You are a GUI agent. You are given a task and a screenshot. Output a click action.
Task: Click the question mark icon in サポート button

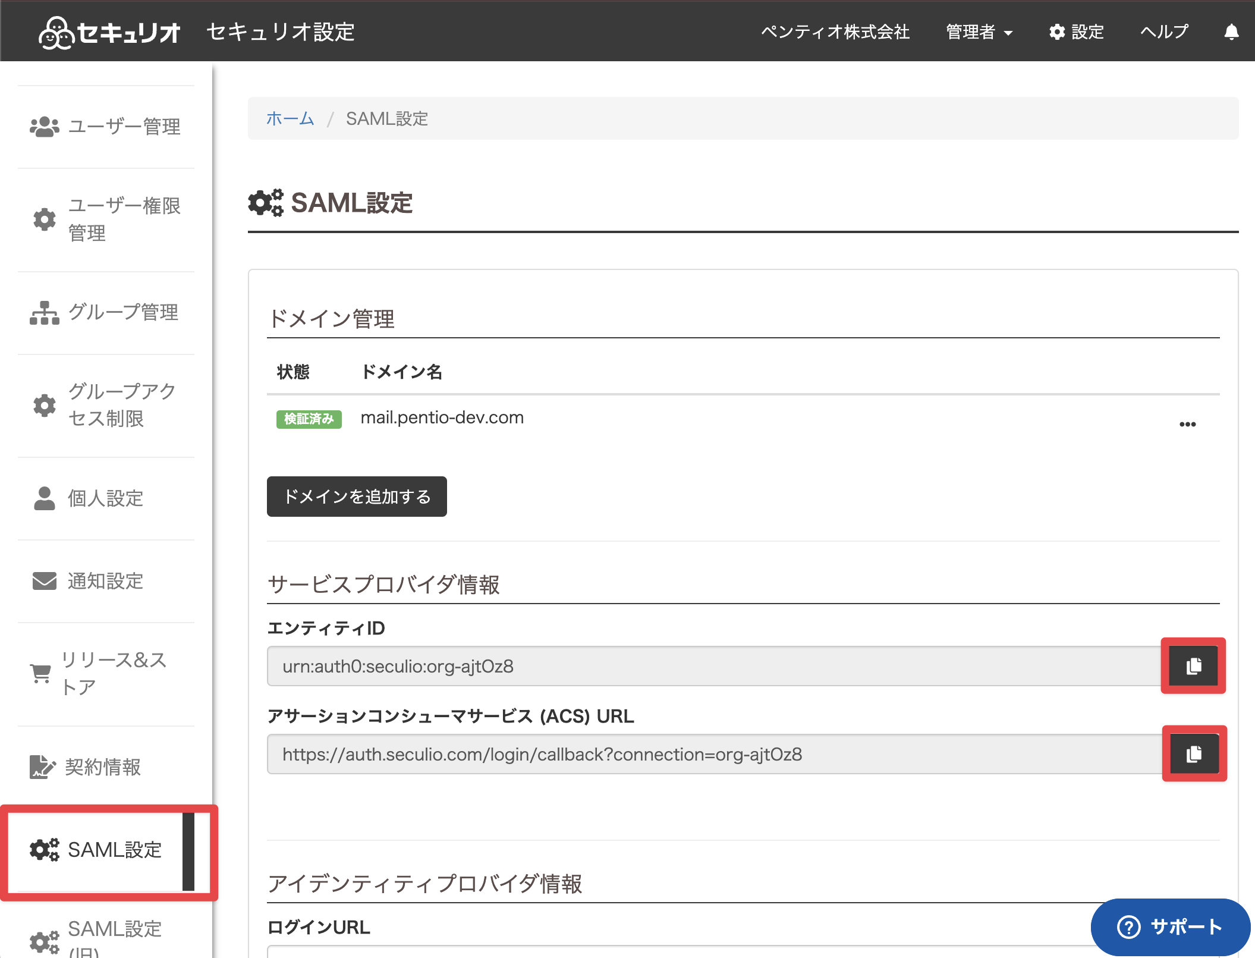pyautogui.click(x=1128, y=926)
